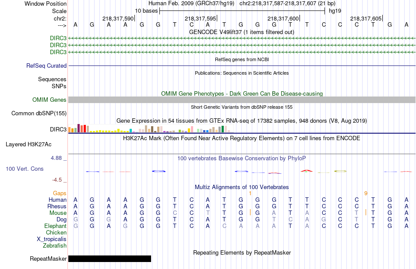Click Multiz Alignments of 100 Vertebrates title
Viewport: 416px width, 269px height.
[x=242, y=187]
